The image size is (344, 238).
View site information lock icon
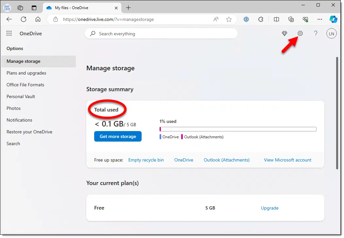pyautogui.click(x=56, y=19)
